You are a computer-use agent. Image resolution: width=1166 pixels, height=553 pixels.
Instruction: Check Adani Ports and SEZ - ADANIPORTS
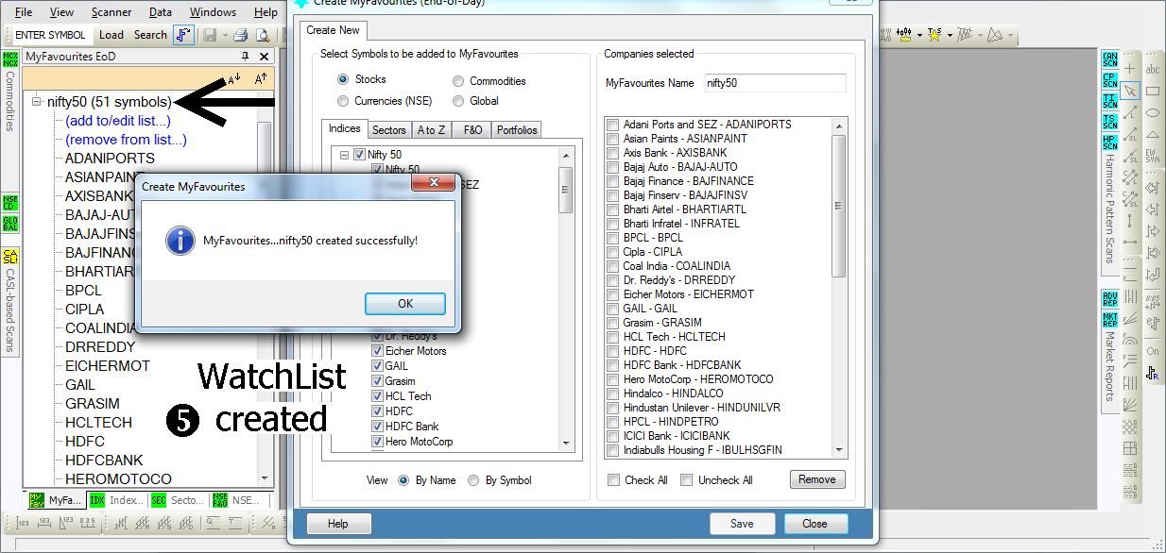[613, 125]
